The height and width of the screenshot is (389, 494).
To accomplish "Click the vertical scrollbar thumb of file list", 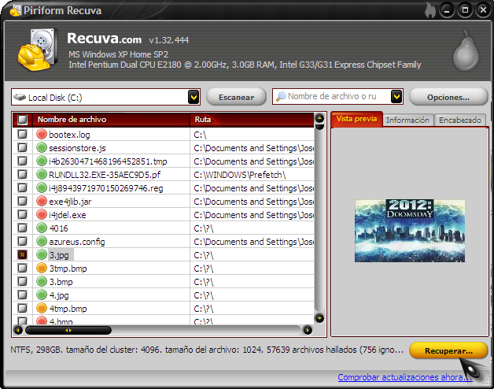I will 319,127.
